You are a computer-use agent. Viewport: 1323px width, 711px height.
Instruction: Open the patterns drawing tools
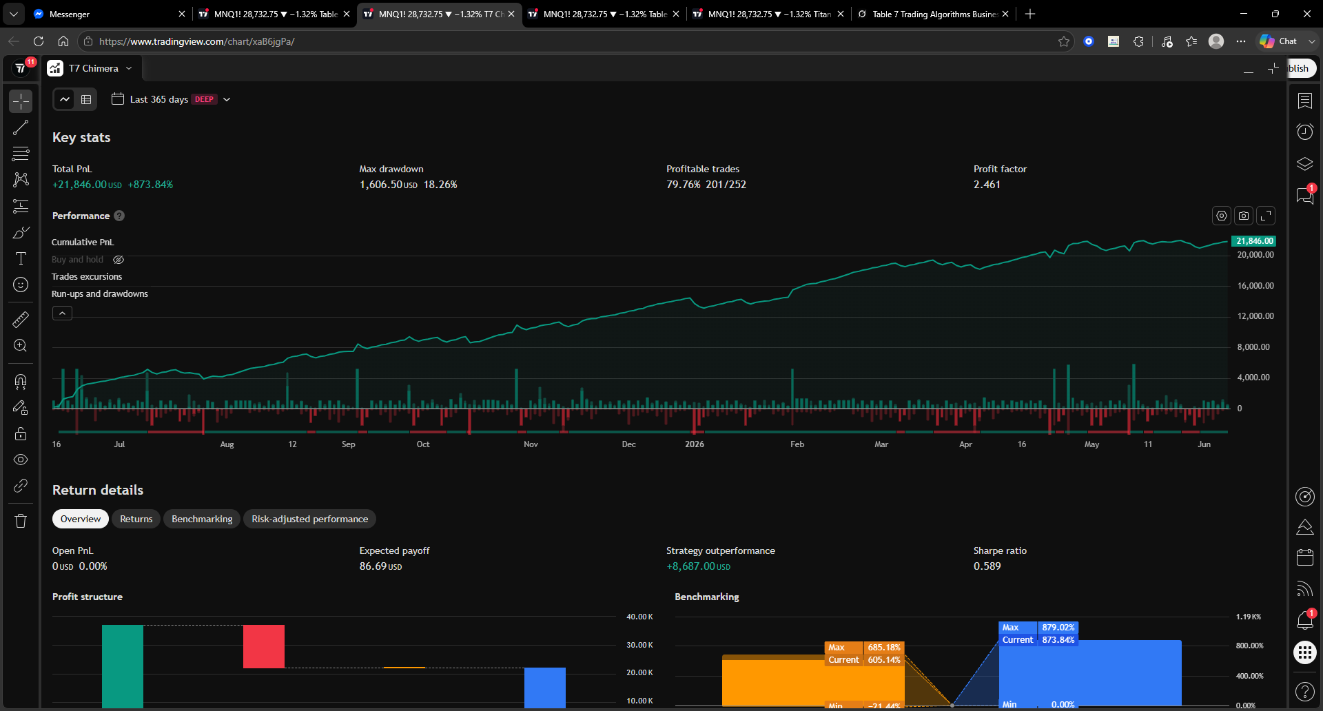pos(21,179)
